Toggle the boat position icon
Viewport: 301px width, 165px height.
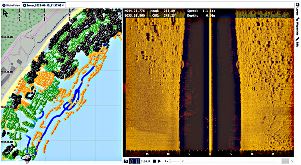(x=132, y=161)
